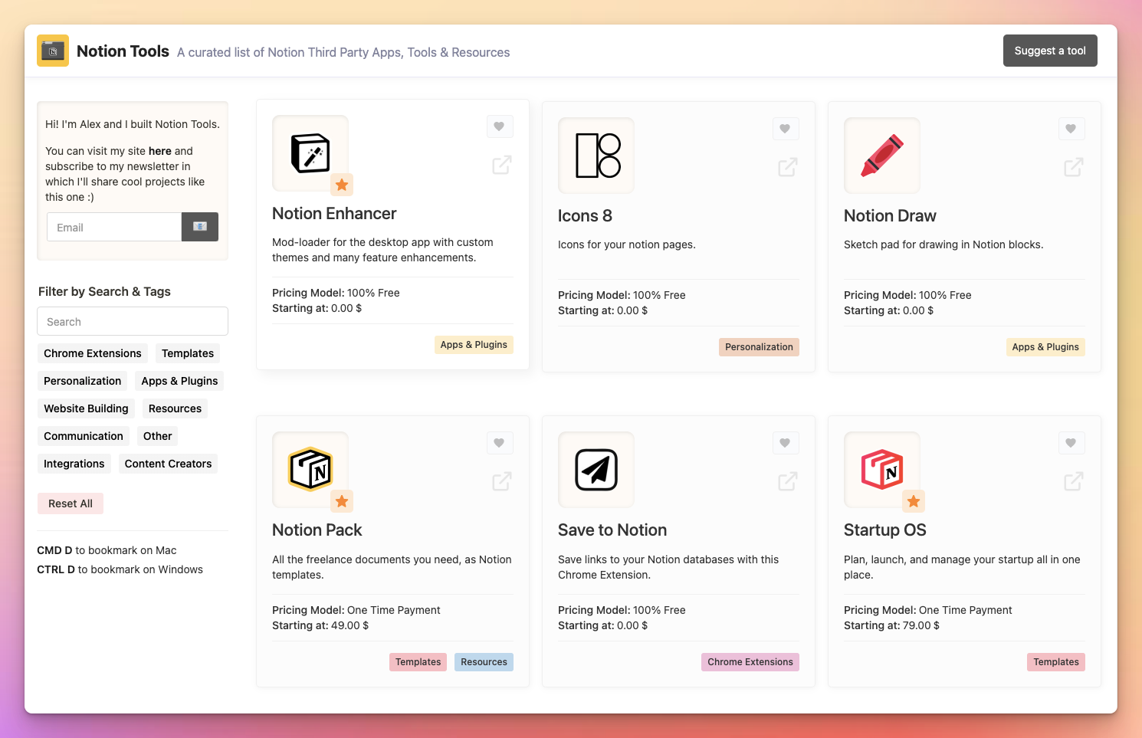
Task: Open Startup OS's external link arrow
Action: [1073, 481]
